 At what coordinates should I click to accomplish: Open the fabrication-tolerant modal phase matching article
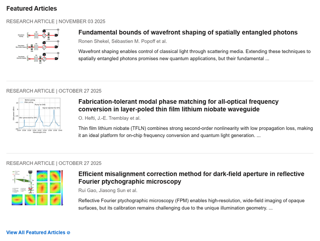178,105
